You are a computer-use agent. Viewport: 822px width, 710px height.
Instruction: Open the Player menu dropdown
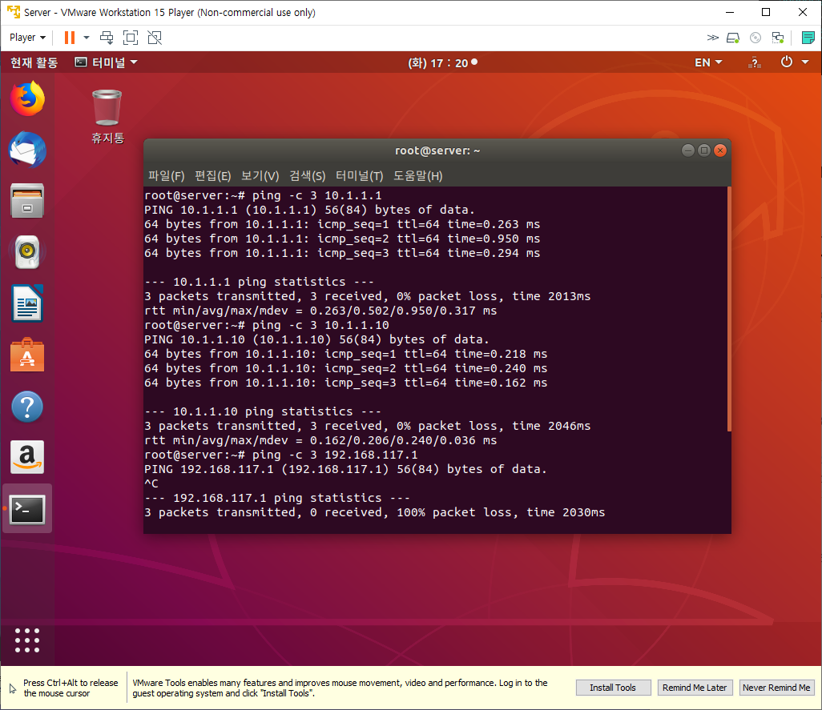click(x=27, y=38)
